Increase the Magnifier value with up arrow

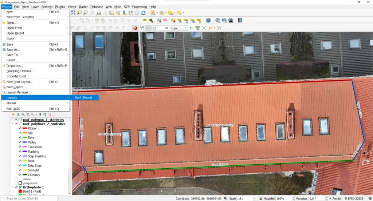[293, 197]
